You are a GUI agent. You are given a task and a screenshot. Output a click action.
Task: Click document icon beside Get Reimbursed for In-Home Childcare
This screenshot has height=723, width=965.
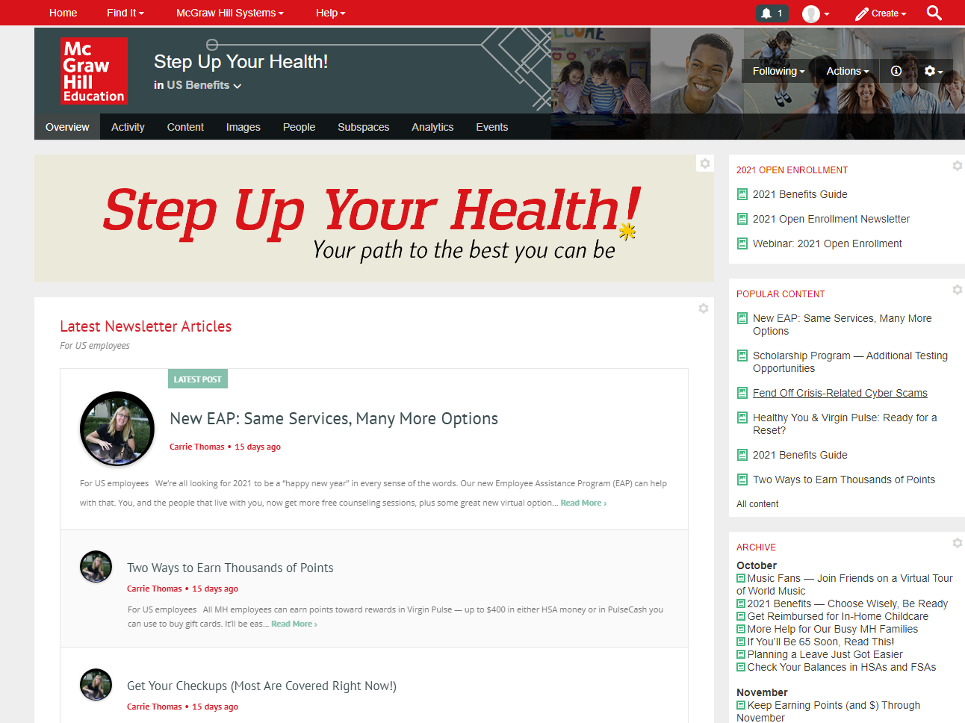pyautogui.click(x=741, y=616)
